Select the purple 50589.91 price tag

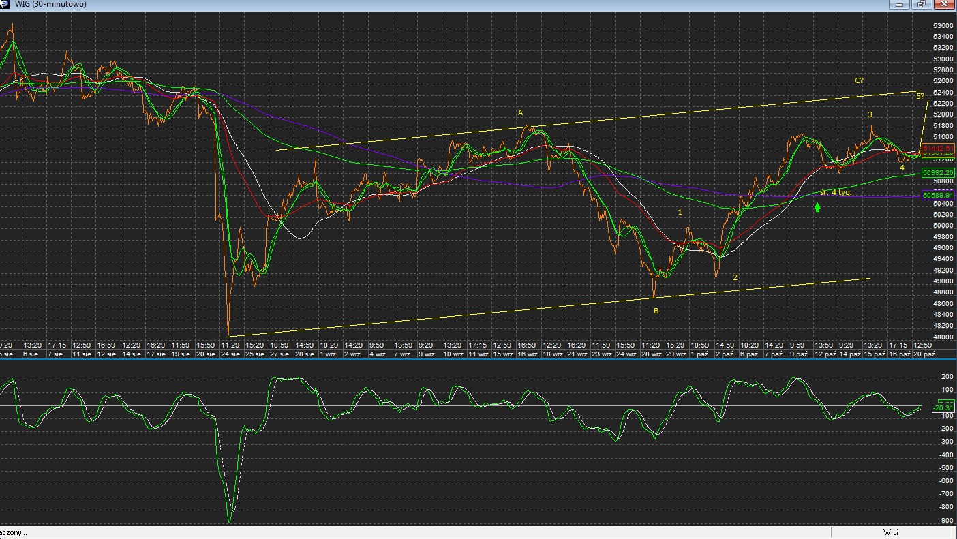pos(938,196)
